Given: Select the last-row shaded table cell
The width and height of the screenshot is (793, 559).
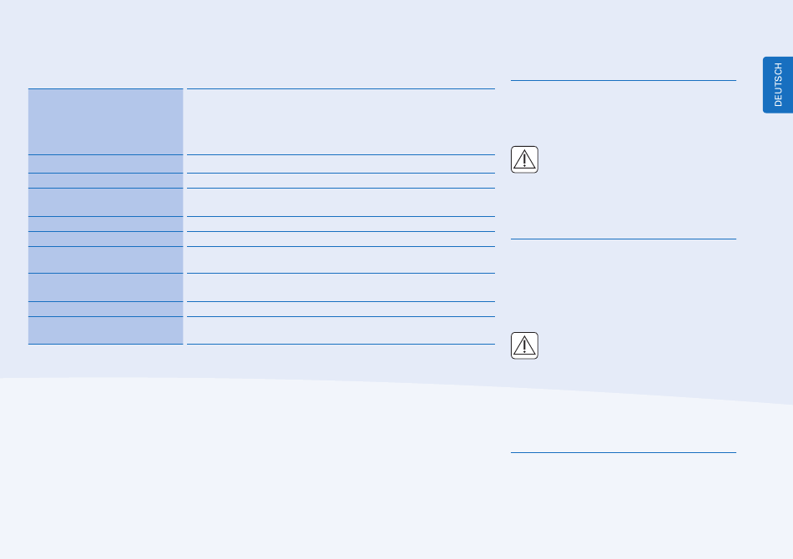Looking at the screenshot, I should tap(106, 330).
